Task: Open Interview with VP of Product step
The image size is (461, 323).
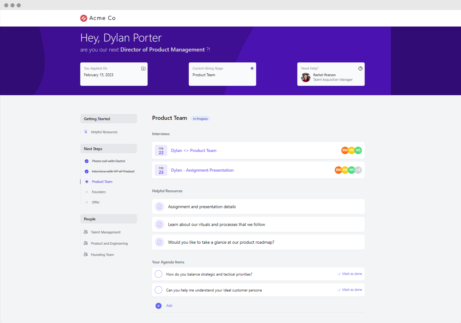Action: 113,171
